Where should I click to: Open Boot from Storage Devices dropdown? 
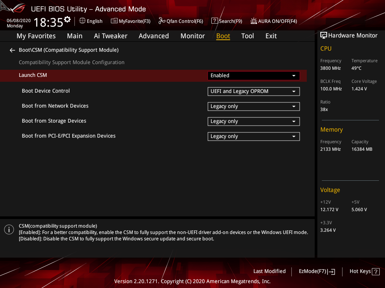click(x=254, y=121)
